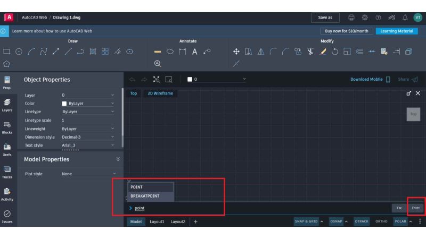The height and width of the screenshot is (239, 426).
Task: Collapse the Model Properties section
Action: [x=118, y=159]
